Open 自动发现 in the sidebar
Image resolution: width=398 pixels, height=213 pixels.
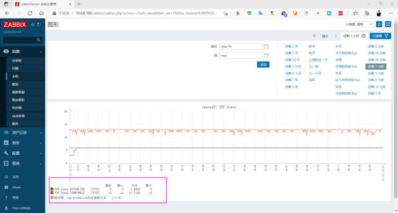[x=18, y=116]
